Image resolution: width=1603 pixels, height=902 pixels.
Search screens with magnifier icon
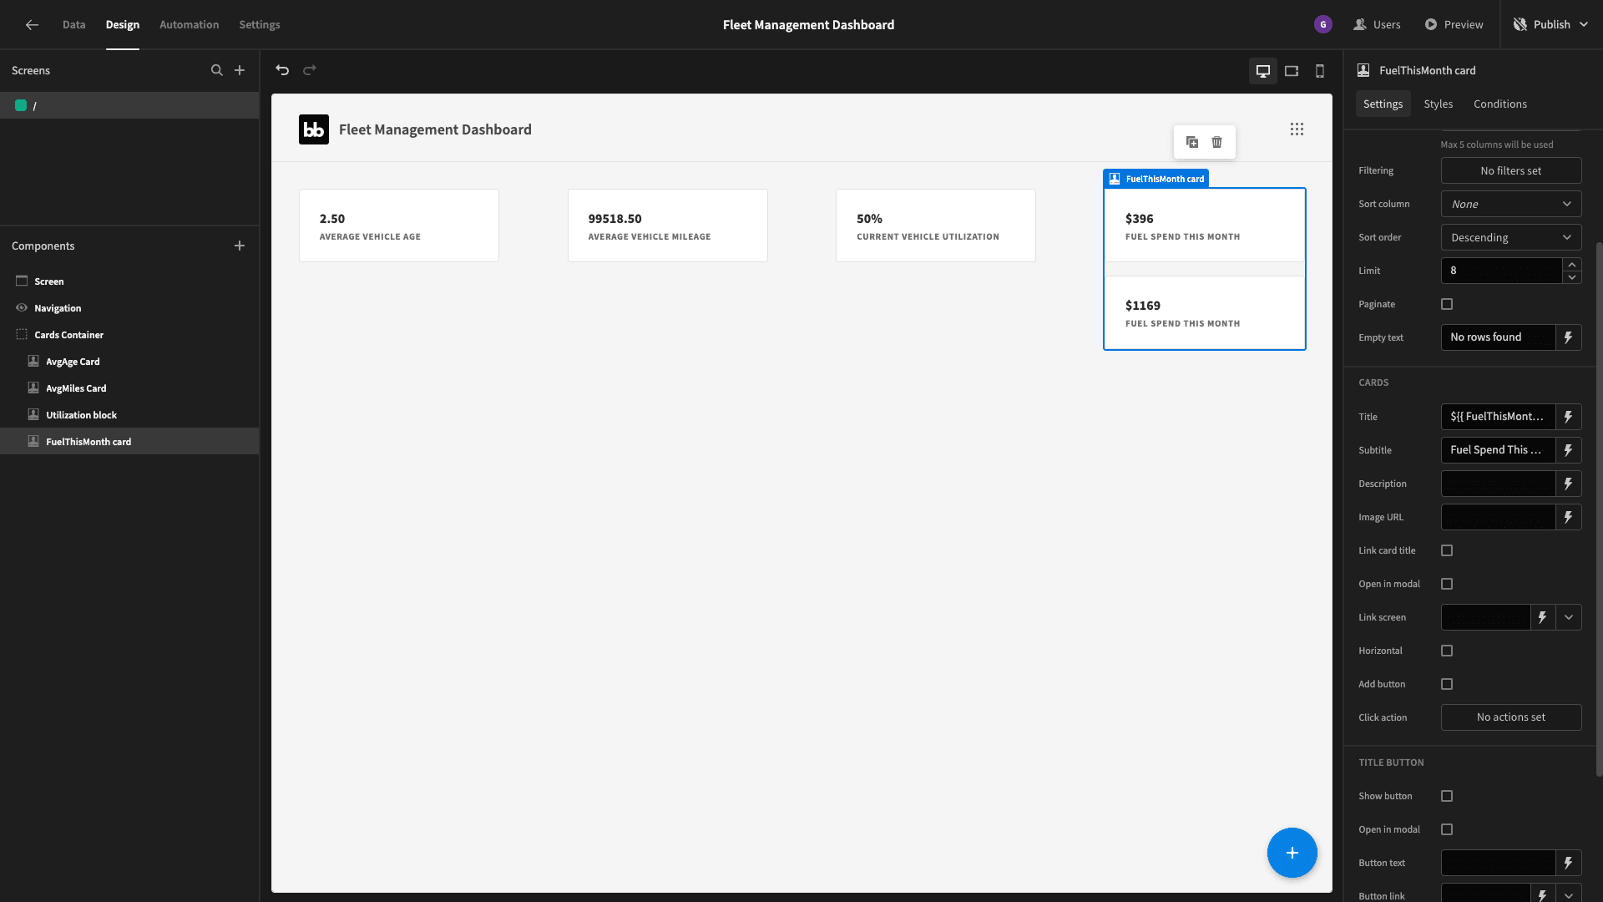tap(217, 70)
